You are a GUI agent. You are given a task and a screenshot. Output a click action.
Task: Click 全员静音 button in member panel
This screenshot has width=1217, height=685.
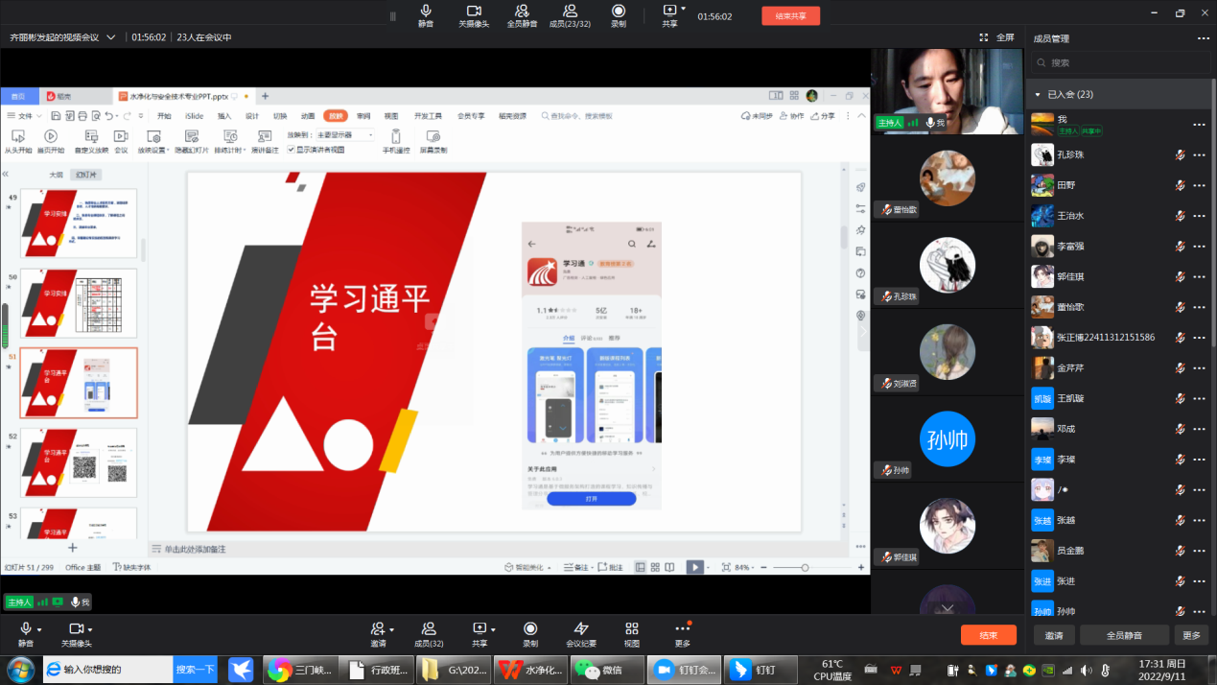click(x=1124, y=635)
